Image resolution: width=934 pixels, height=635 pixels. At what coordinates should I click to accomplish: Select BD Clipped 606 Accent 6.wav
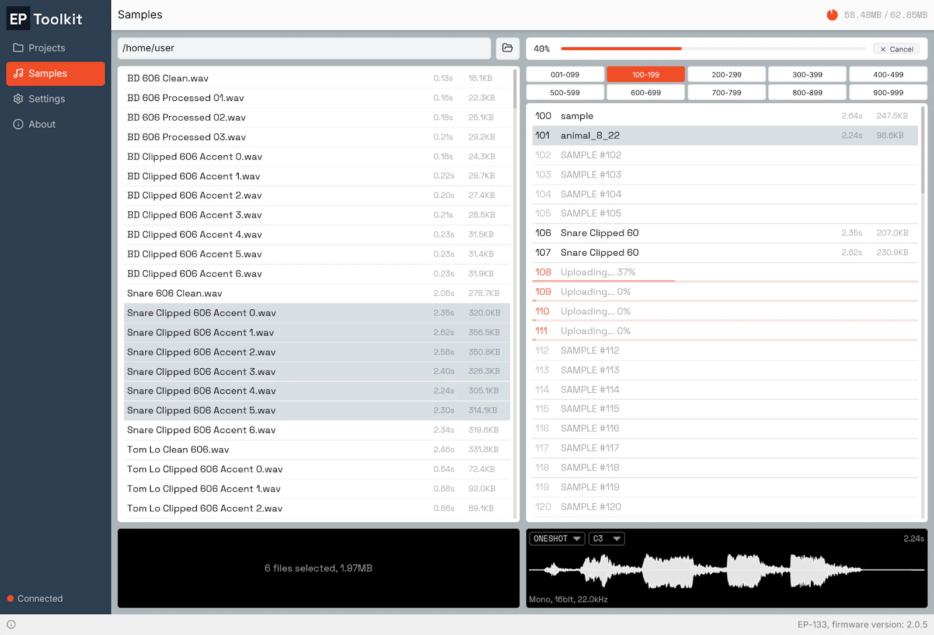(x=317, y=274)
